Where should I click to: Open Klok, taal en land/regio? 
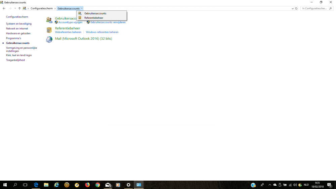coord(19,55)
